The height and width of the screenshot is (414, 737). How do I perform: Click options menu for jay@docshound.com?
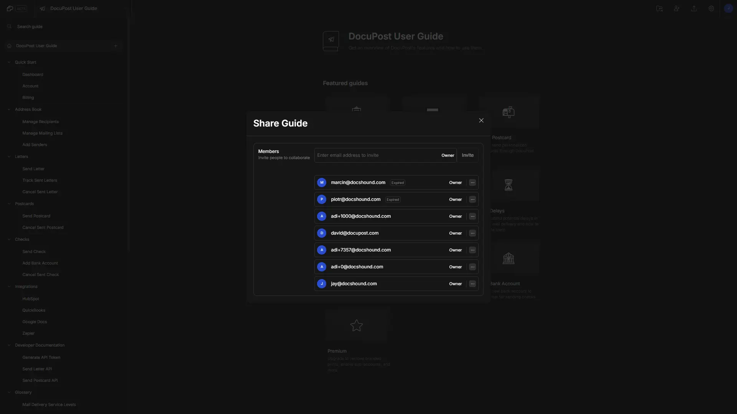tap(472, 284)
